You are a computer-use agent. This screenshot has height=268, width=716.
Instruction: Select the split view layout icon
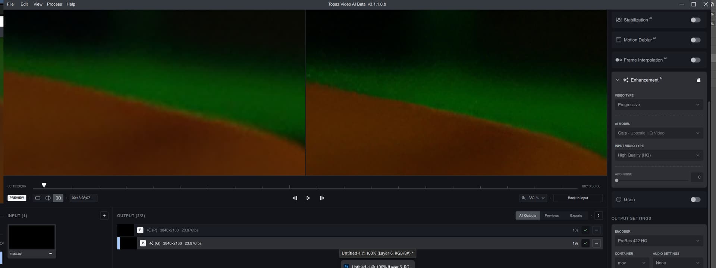[48, 198]
